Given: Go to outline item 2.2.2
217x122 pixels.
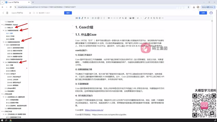Looking at the screenshot, I should tap(10, 36).
